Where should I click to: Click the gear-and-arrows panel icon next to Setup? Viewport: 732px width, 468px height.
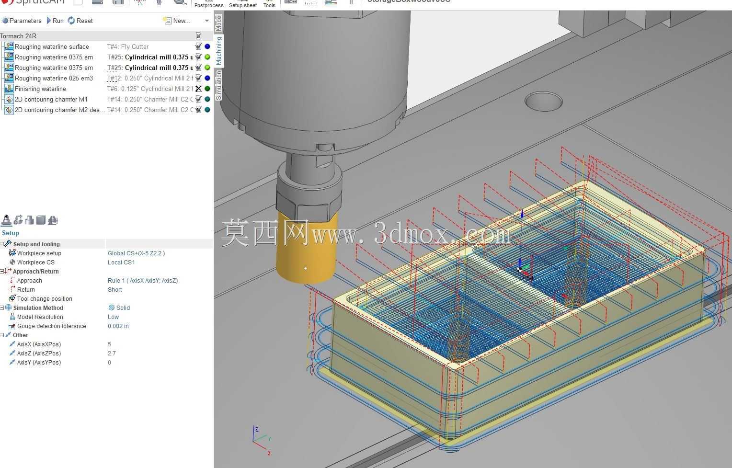(18, 220)
